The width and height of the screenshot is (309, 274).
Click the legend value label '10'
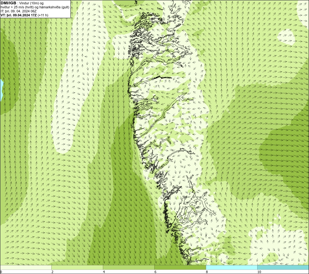(259, 272)
